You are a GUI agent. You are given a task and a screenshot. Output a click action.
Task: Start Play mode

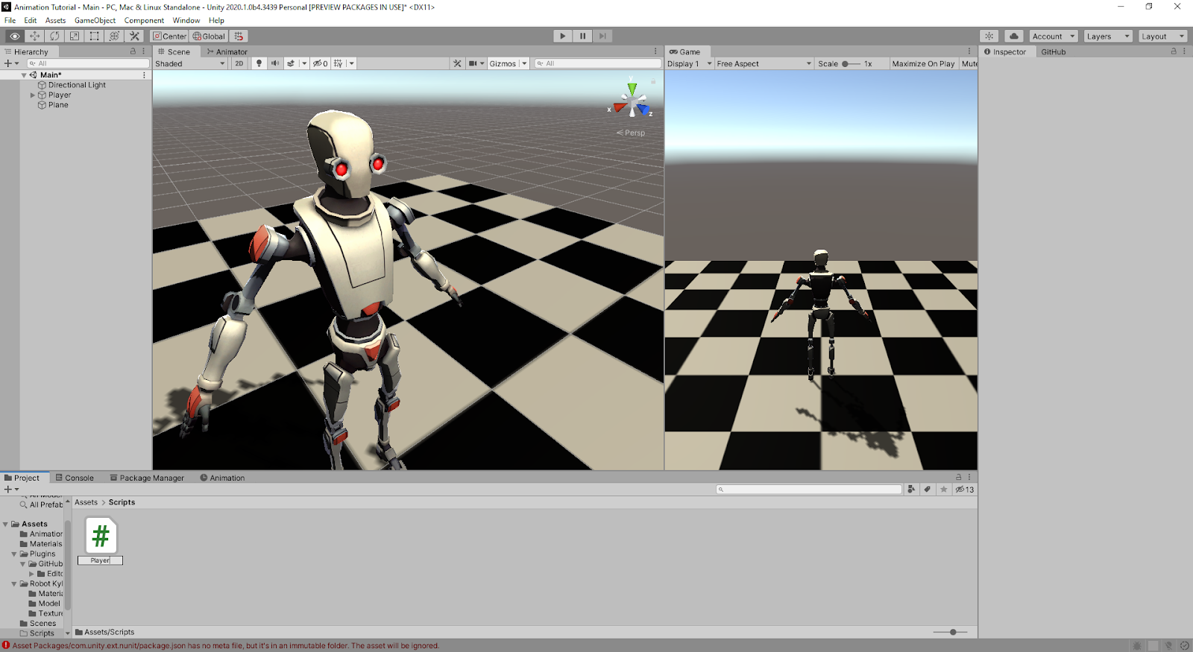click(563, 36)
